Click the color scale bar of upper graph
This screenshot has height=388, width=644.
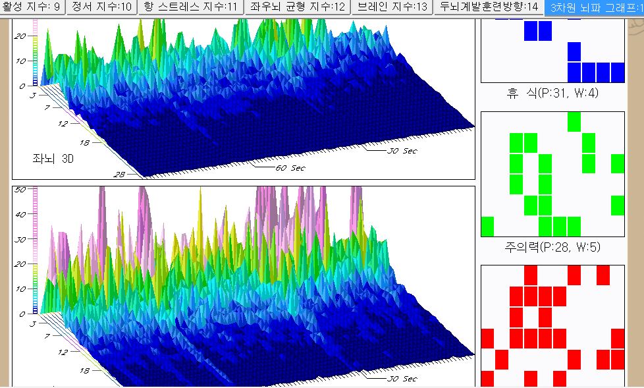[35, 53]
